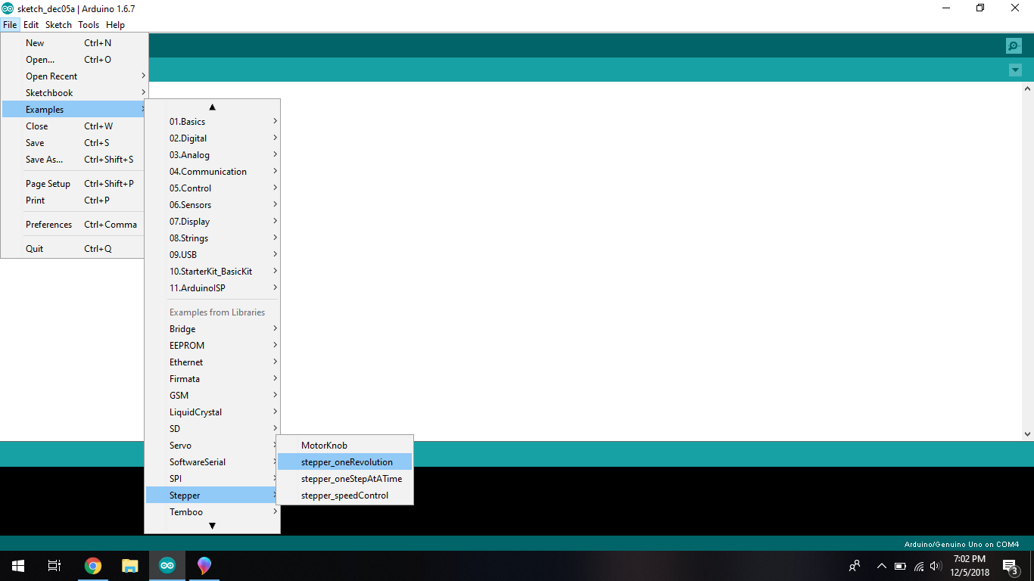Click the Arduino/Genuino Uno on COM4 status text
Viewport: 1034px width, 581px height.
point(961,544)
